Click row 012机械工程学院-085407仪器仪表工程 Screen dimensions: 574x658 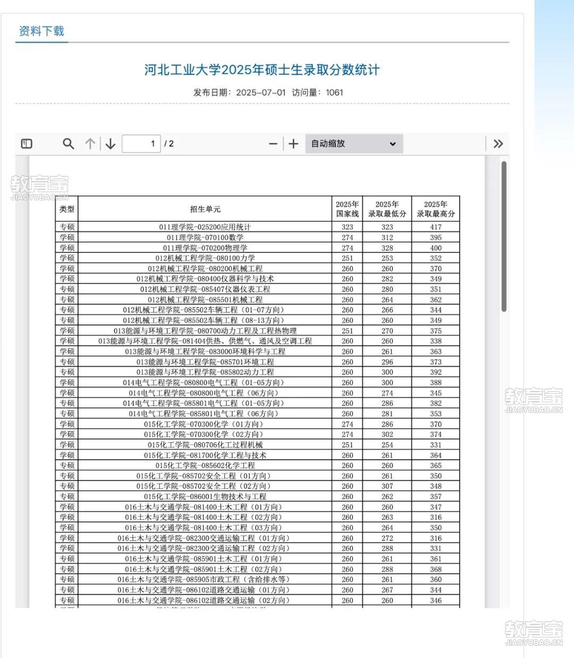pos(257,289)
